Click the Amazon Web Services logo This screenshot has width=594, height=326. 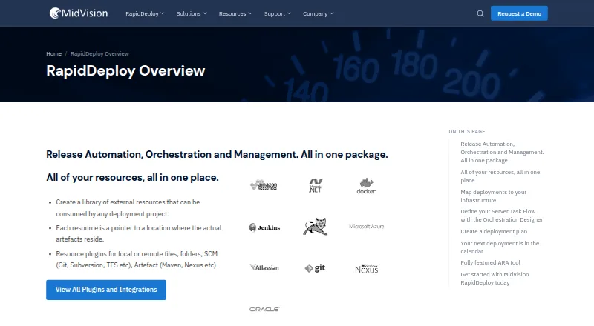[x=264, y=185]
